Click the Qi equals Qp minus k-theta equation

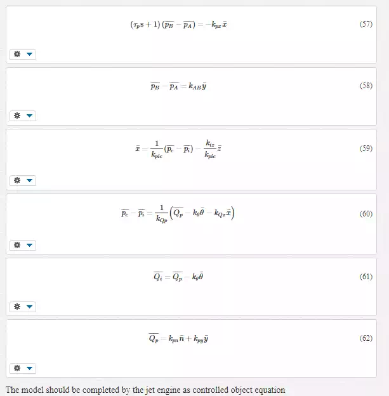178,277
